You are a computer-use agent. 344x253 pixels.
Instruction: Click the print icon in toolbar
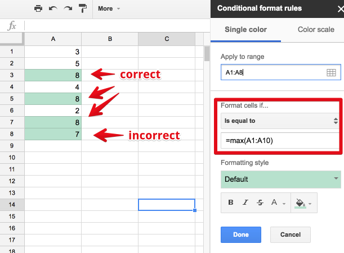[x=38, y=8]
